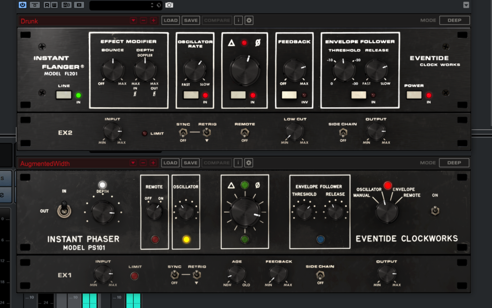
Task: Go to previous preset in Instant Phaser
Action: (x=143, y=163)
